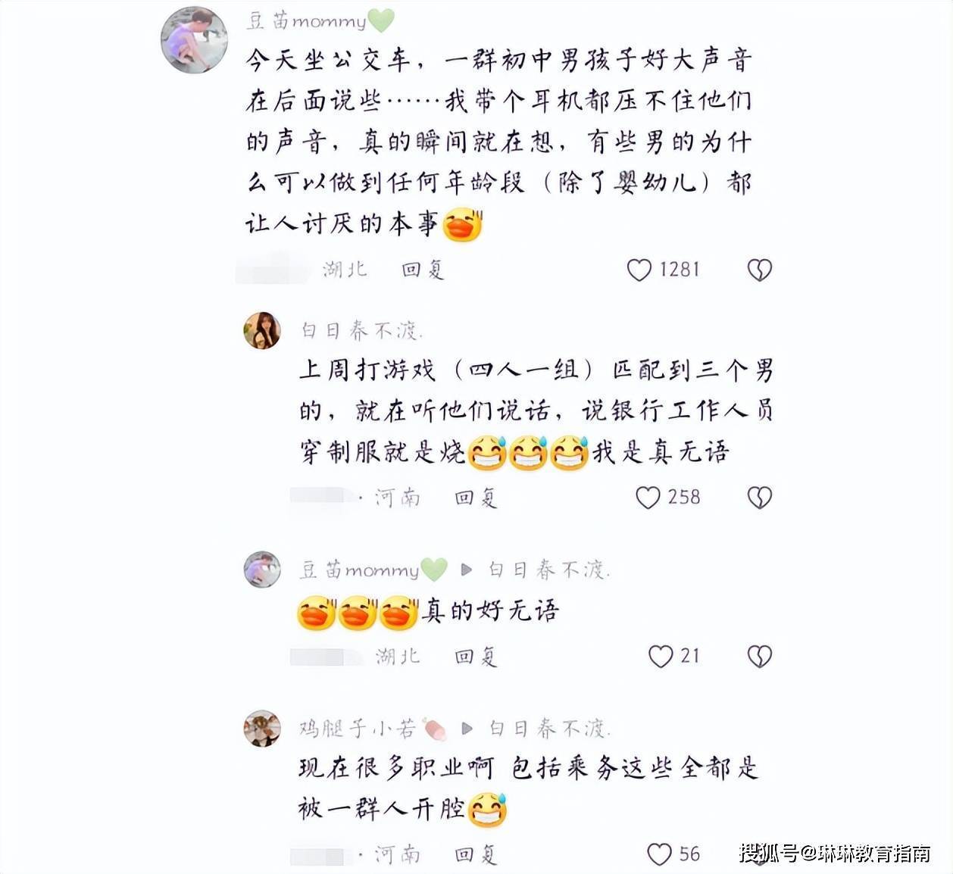Reply to 鸡腿子小若's comment
Viewport: 953px width, 874px height.
[x=476, y=854]
